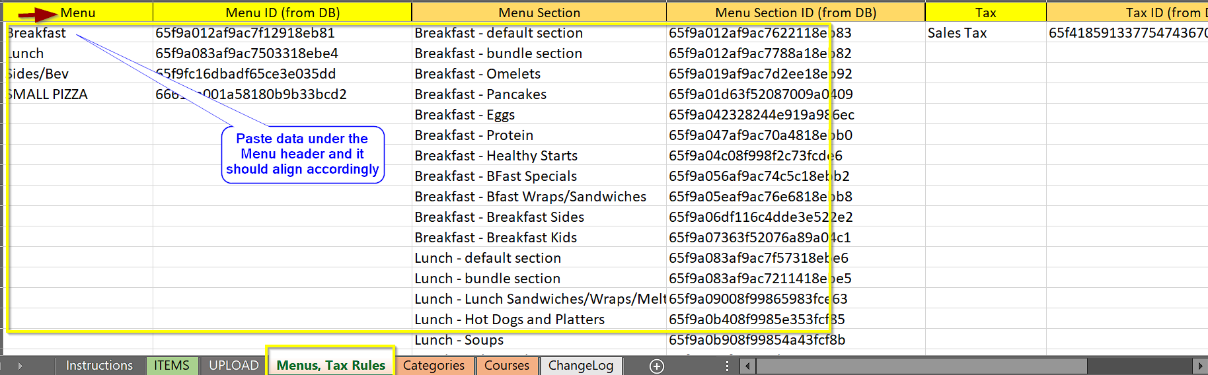Select the Menu header cell
1208x375 pixels.
(x=78, y=13)
